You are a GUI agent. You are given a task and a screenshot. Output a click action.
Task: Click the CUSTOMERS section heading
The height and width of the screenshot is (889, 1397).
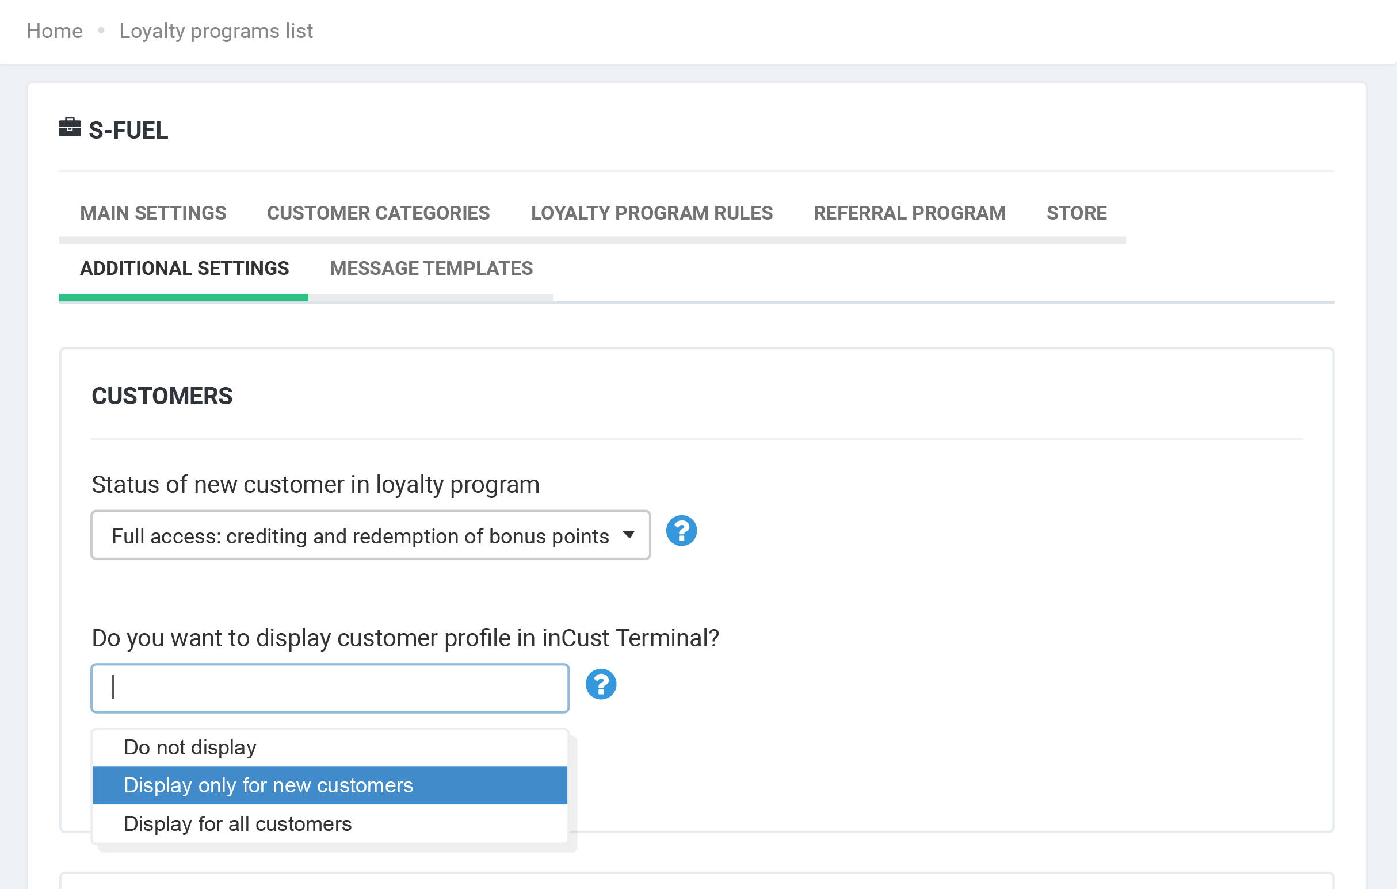(162, 396)
